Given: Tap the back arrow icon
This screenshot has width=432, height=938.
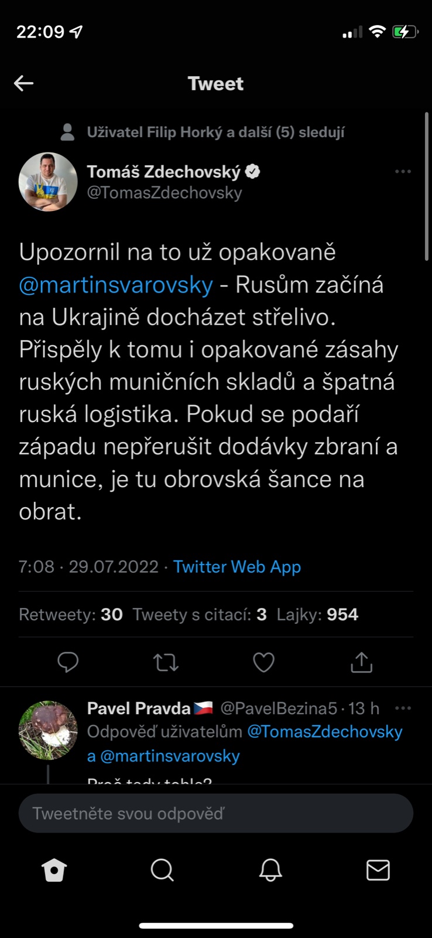Looking at the screenshot, I should pyautogui.click(x=24, y=83).
